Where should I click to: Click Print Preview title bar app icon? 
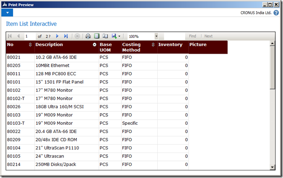(4, 4)
